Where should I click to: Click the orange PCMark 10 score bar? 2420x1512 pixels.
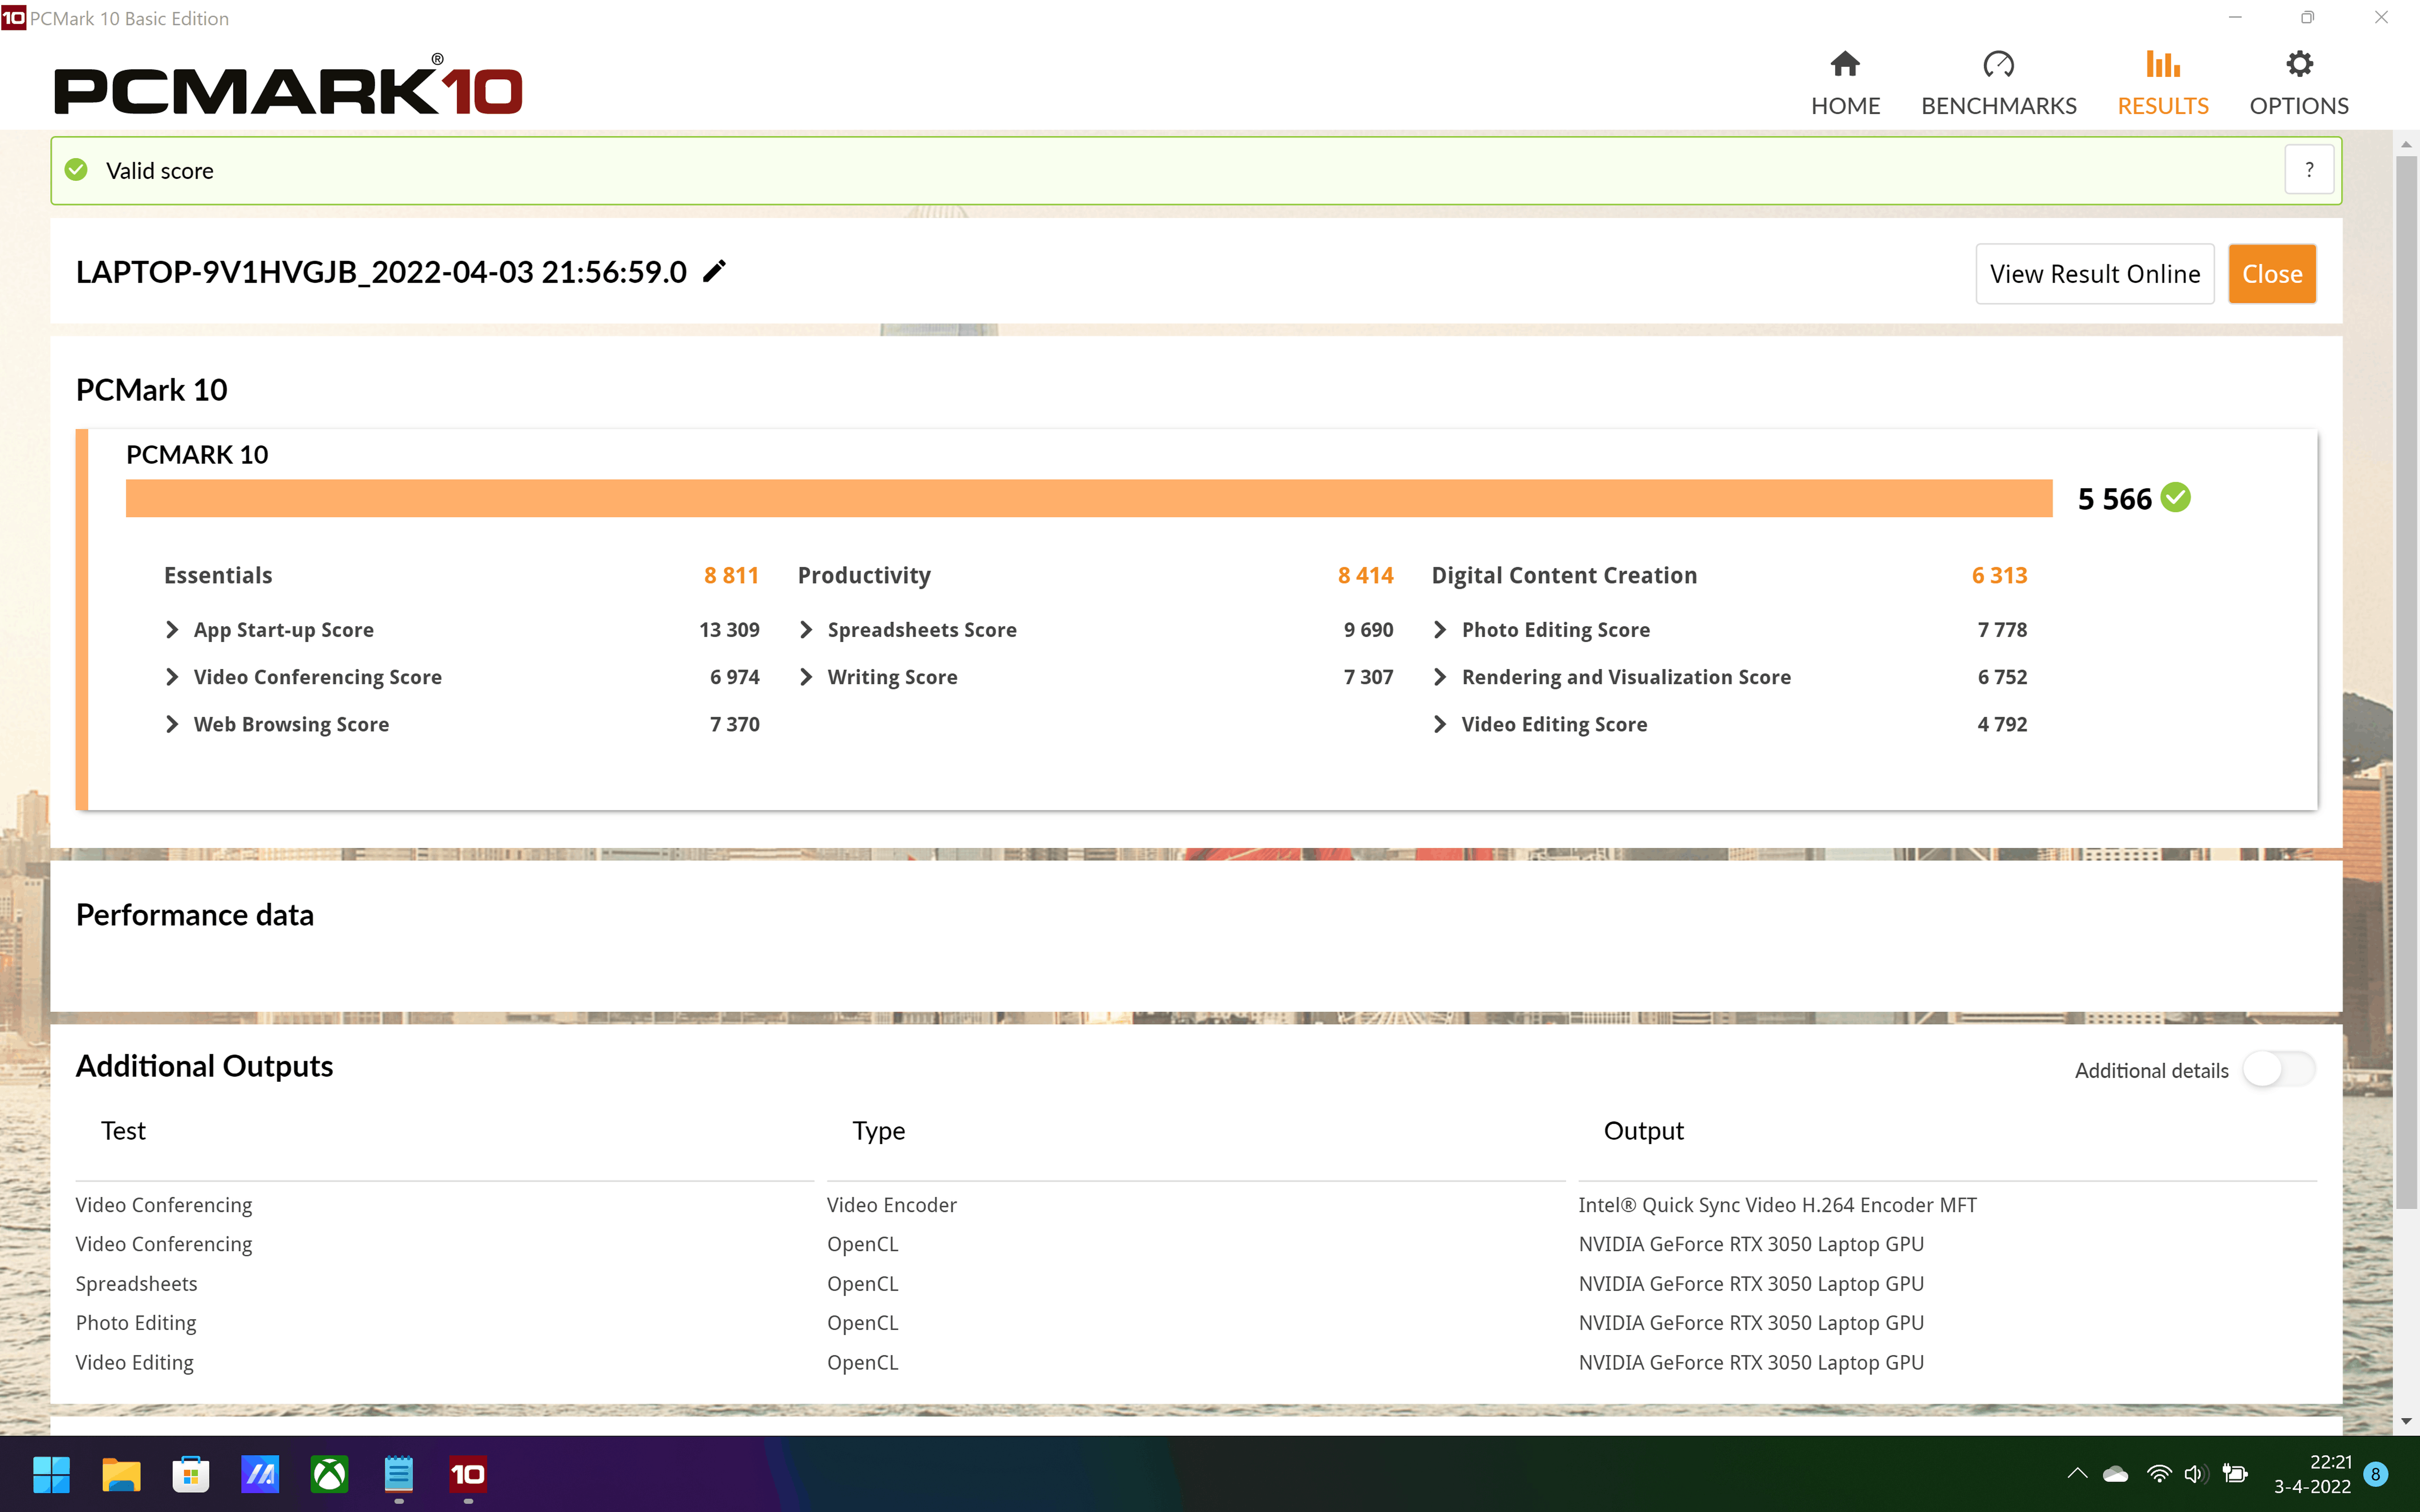click(1089, 498)
